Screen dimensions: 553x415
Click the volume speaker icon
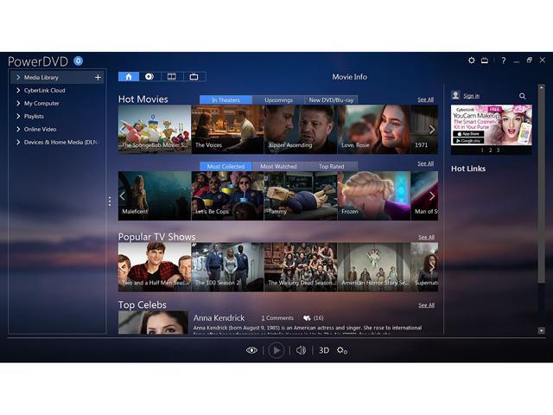coord(301,350)
